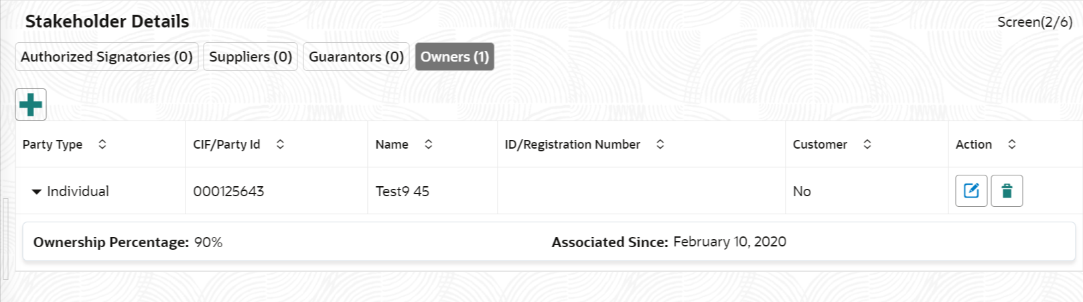Click Associated Since February 10, 2020
Screen dimensions: 1083x302
tap(669, 242)
